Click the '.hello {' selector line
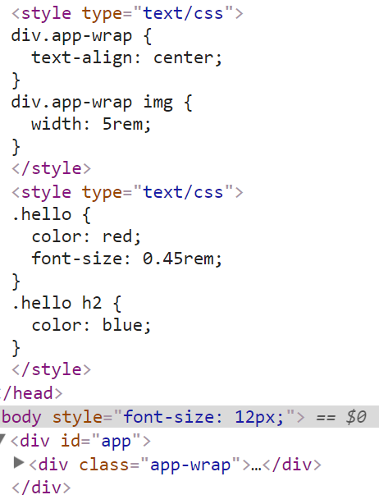The image size is (379, 504). point(52,214)
